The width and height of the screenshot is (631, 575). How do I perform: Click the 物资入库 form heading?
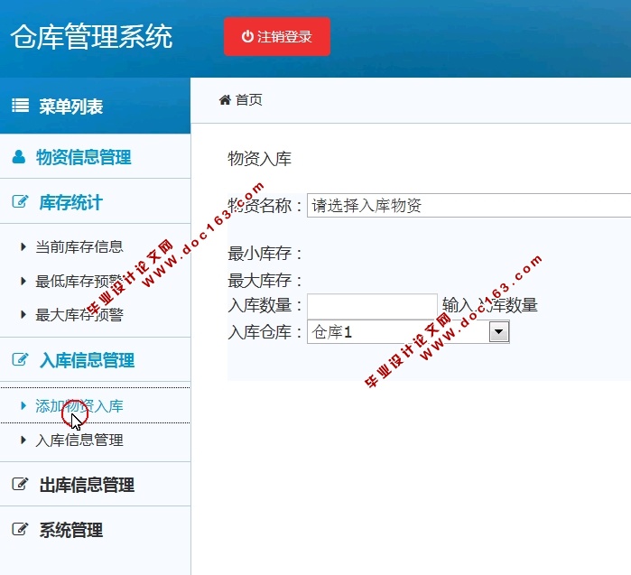tap(260, 159)
